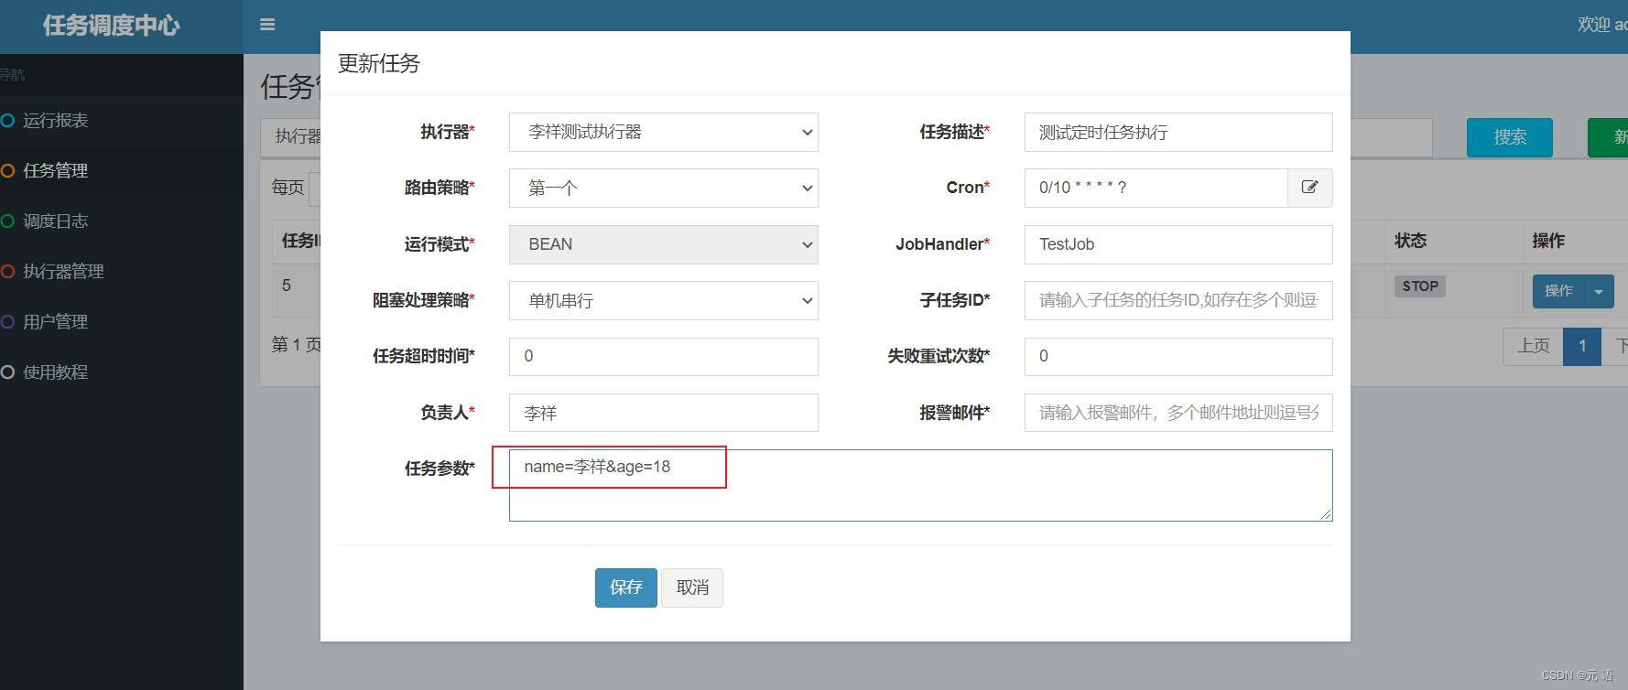Open the 执行器 dropdown
1628x690 pixels.
pos(664,133)
